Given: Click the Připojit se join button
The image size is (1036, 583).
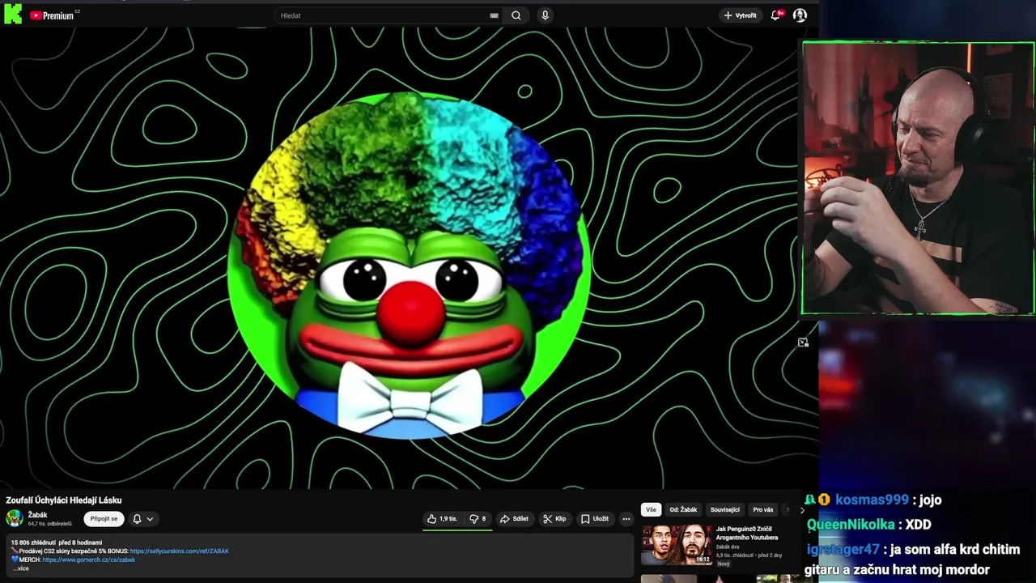Looking at the screenshot, I should click(104, 519).
